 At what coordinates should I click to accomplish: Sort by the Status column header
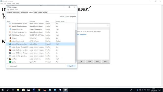(50, 21)
